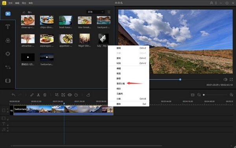Click the timeline zoom slider handle
The height and width of the screenshot is (148, 236).
pyautogui.click(x=204, y=95)
